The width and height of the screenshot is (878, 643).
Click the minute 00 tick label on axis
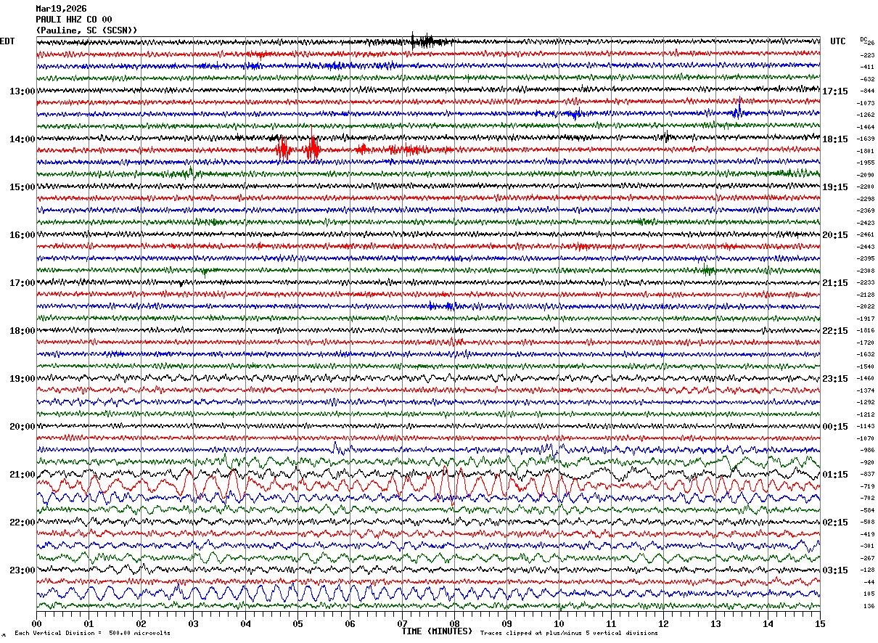tap(36, 623)
